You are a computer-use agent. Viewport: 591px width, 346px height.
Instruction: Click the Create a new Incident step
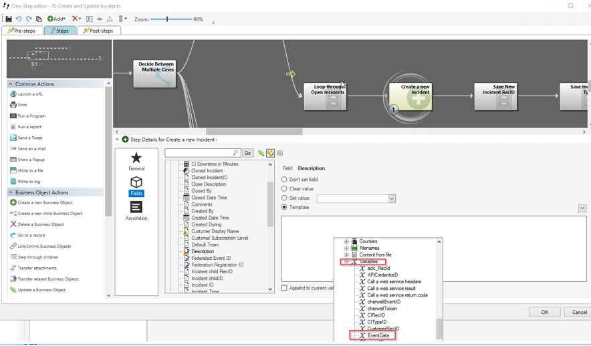411,97
